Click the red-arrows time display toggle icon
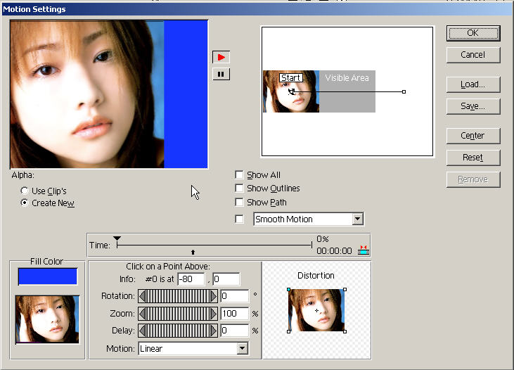This screenshot has width=514, height=370. pos(364,250)
